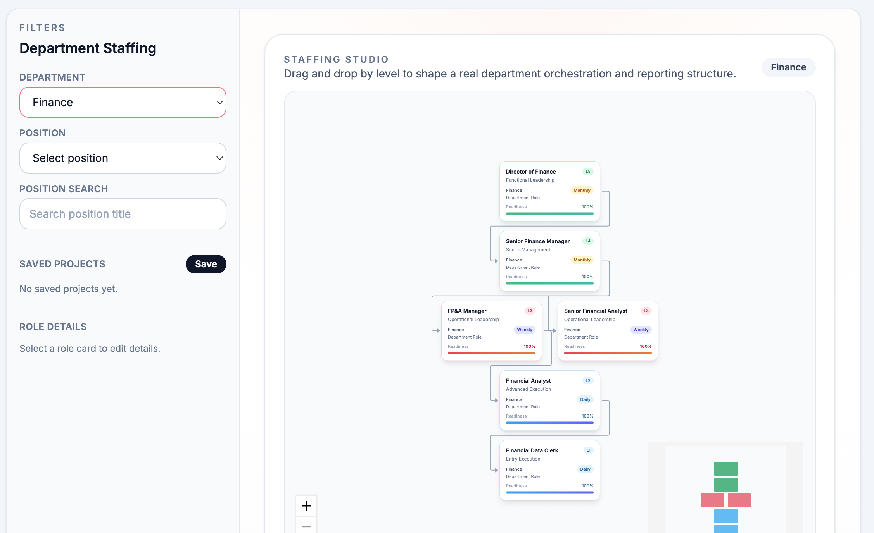Open the Department dropdown showing Finance
874x533 pixels.
pos(123,102)
